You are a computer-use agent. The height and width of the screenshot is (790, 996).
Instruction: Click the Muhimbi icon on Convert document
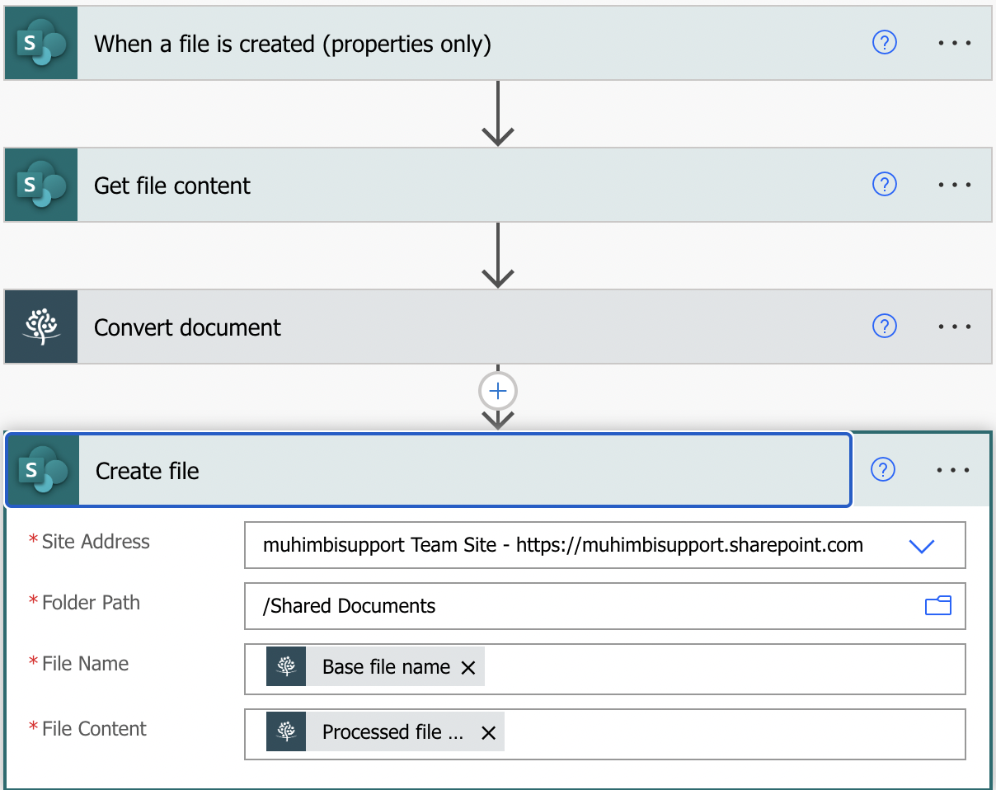pos(40,327)
